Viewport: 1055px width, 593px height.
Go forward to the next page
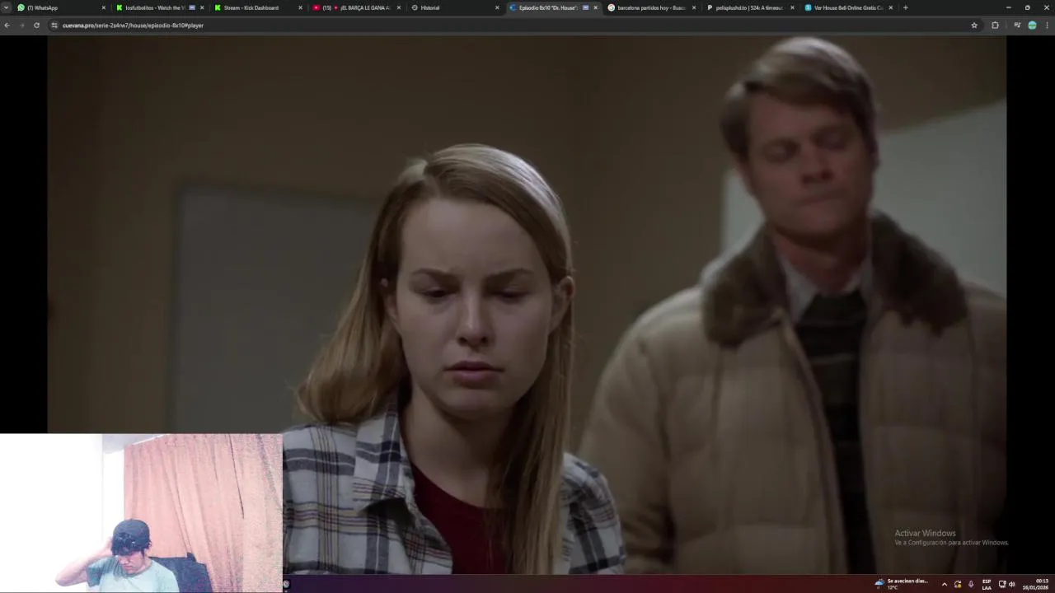pyautogui.click(x=21, y=26)
